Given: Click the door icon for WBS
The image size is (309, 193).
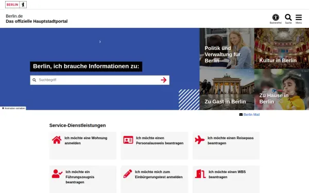Looking at the screenshot, I should [200, 174].
